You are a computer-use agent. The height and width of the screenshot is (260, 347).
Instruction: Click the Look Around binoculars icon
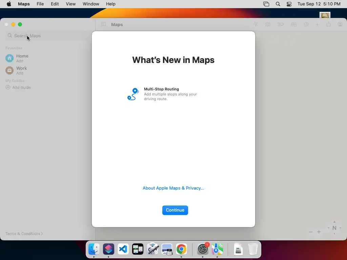click(x=294, y=24)
